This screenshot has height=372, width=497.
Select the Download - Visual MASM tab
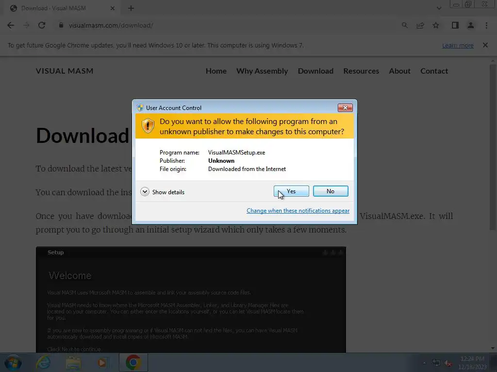click(x=62, y=8)
